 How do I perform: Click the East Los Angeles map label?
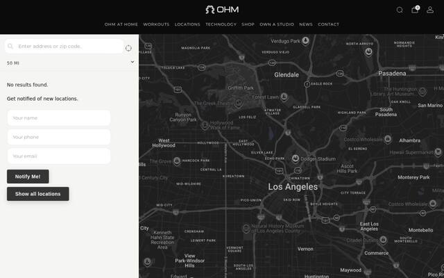point(369,227)
